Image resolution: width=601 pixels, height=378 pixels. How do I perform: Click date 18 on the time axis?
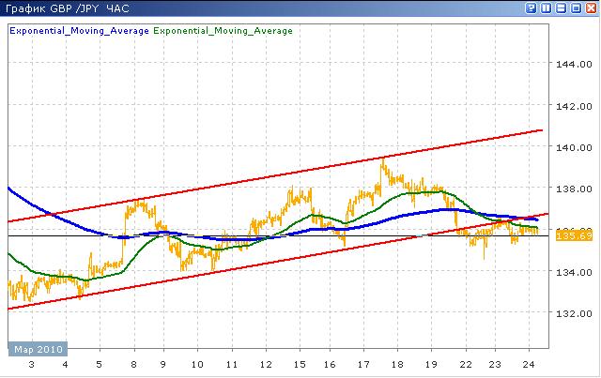[x=396, y=366]
